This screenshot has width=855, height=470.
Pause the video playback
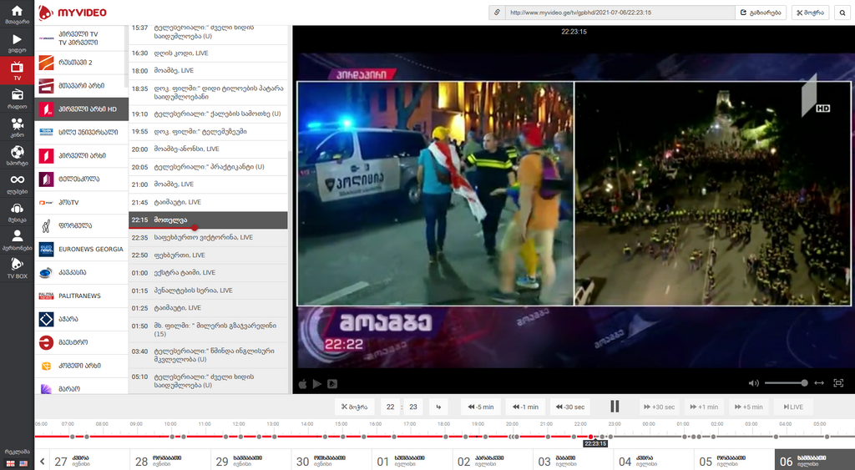pyautogui.click(x=615, y=407)
